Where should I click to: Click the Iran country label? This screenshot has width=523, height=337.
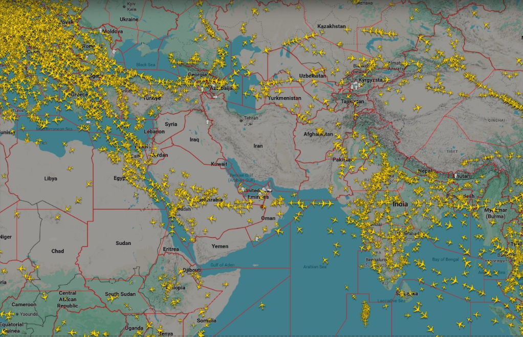(x=258, y=146)
